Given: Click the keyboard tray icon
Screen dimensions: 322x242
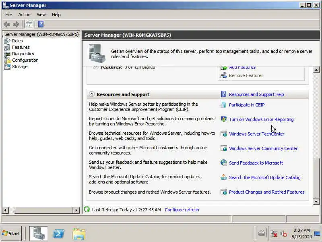Looking at the screenshot, I should click(x=262, y=234).
